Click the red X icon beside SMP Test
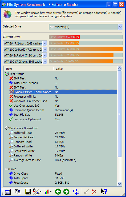Image resolution: width=126 pixels, height=197 pixels. click(x=11, y=78)
